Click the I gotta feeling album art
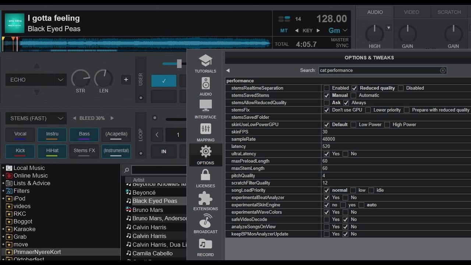Viewport: 471px width, 265px height. pyautogui.click(x=15, y=23)
